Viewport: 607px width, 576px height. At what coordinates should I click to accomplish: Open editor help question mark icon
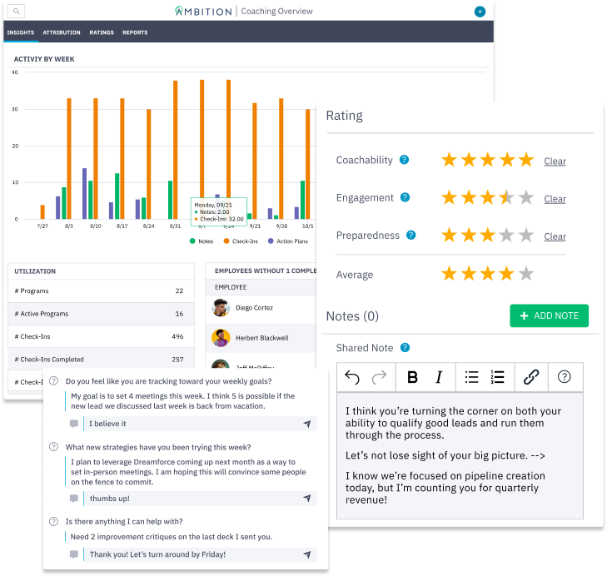pyautogui.click(x=564, y=377)
